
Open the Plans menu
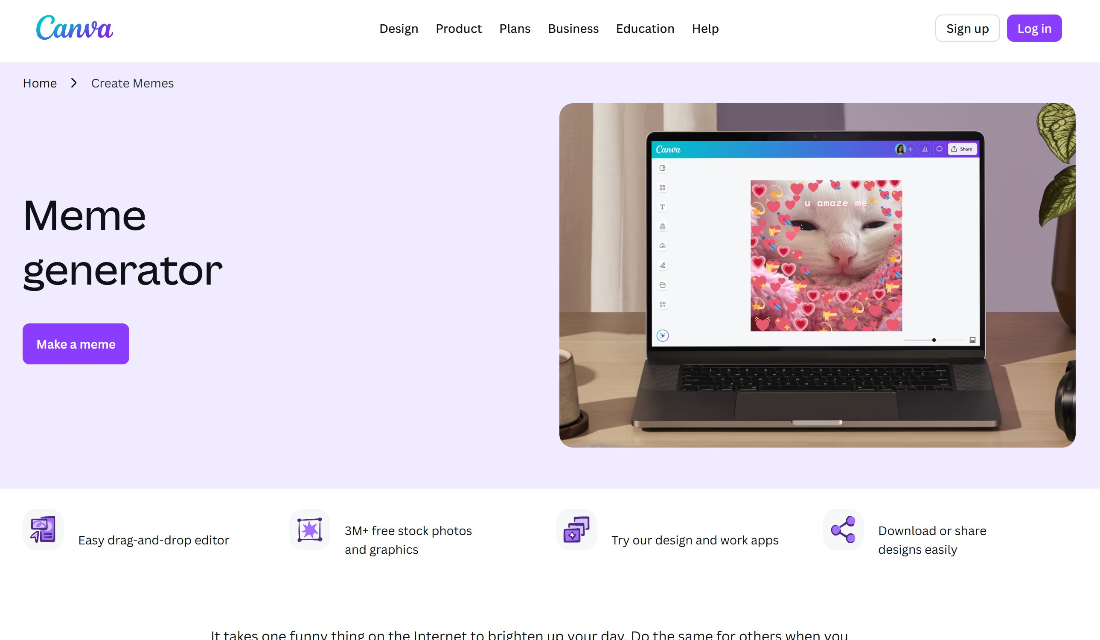click(515, 29)
